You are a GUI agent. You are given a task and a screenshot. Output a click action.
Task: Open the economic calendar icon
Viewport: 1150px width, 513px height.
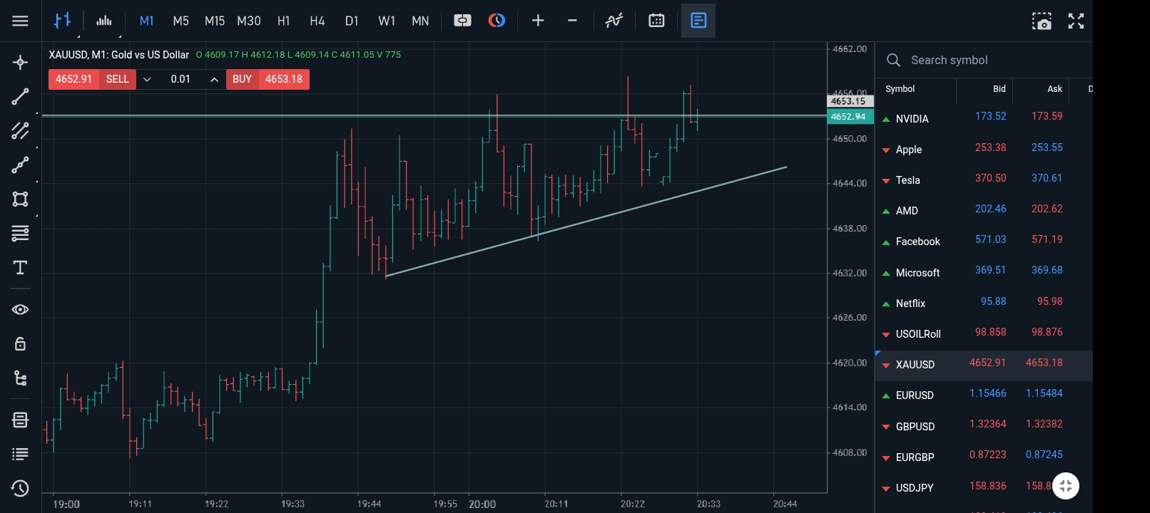pyautogui.click(x=656, y=21)
